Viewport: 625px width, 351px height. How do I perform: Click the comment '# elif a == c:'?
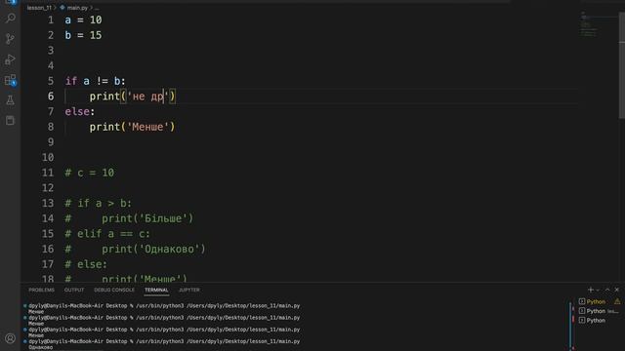107,234
